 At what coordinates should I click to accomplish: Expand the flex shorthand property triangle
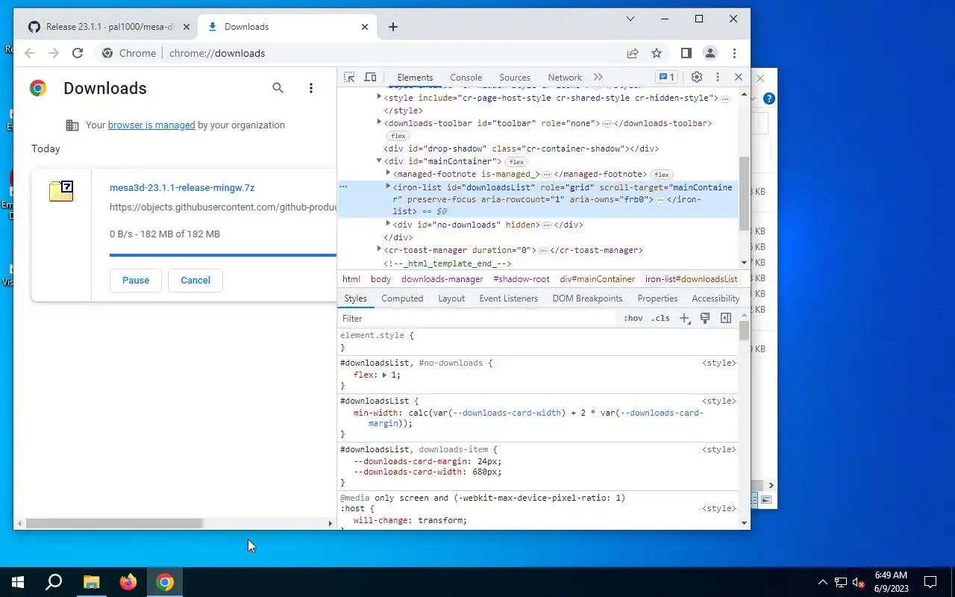tap(385, 375)
